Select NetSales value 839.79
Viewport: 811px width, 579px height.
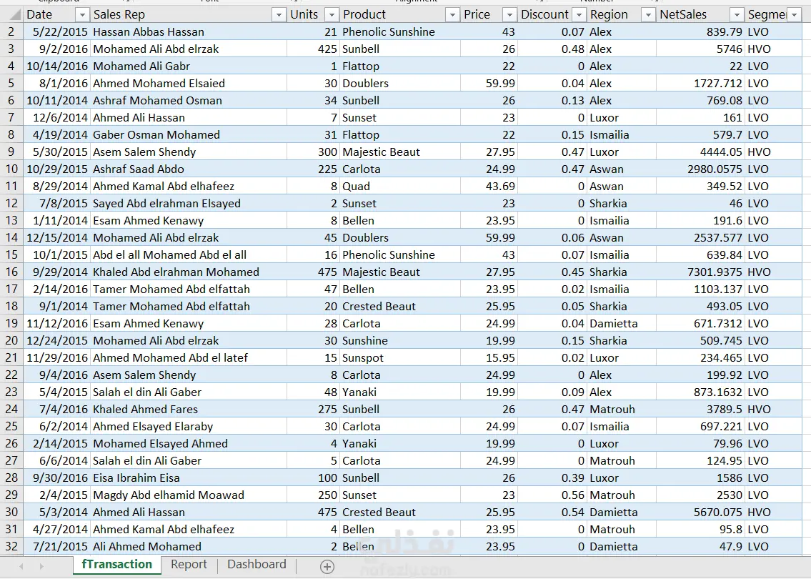(x=700, y=31)
